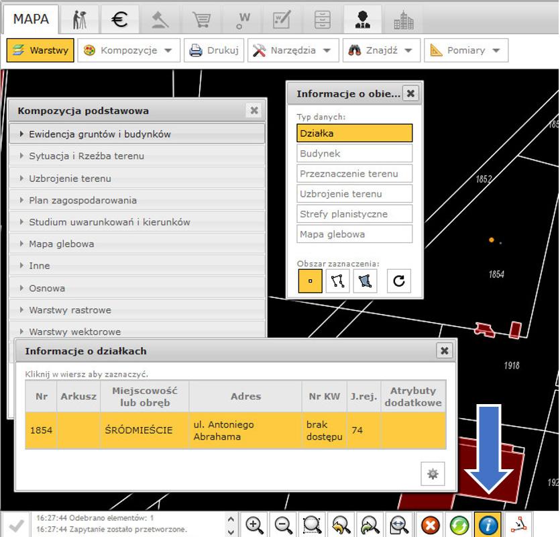Open the Znajdź search dropdown
This screenshot has width=560, height=537.
(x=382, y=50)
